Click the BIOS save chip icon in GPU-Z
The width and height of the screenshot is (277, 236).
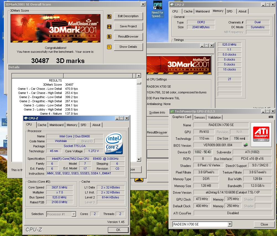coord(245,145)
